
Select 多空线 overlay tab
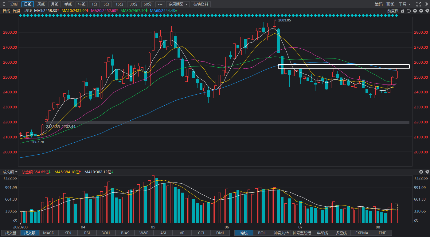click(341, 233)
